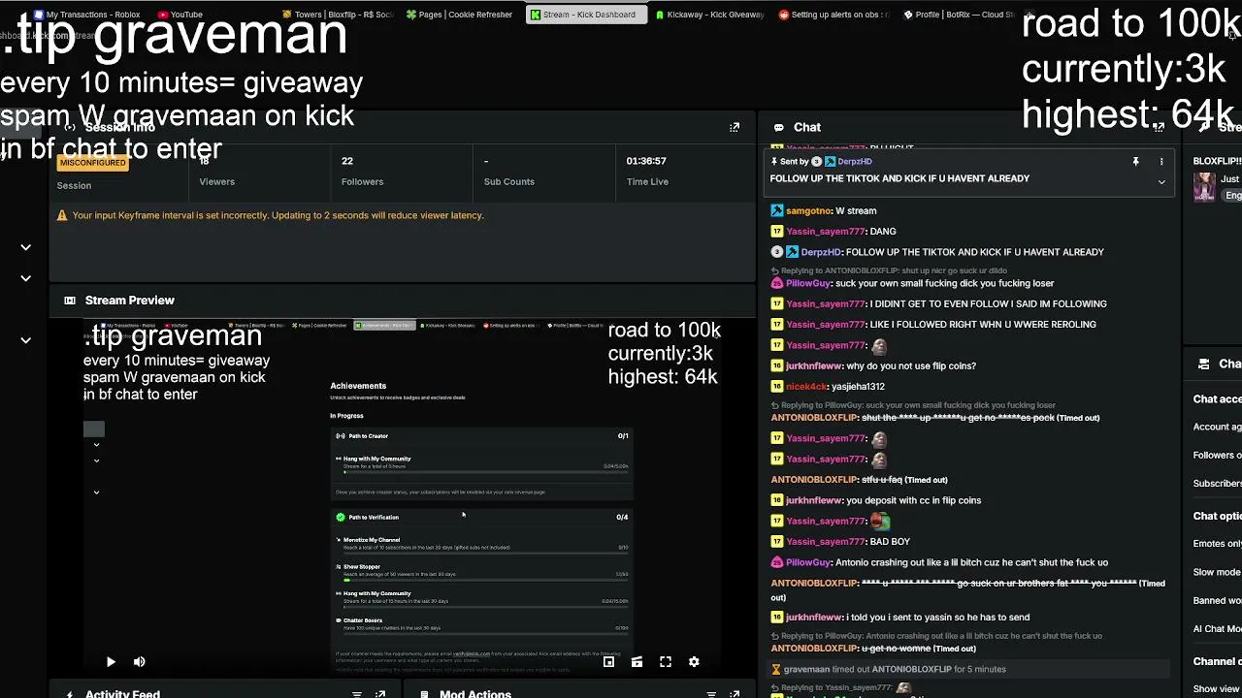Open samgotno's profile from chat
Viewport: 1242px width, 698px height.
pos(809,210)
